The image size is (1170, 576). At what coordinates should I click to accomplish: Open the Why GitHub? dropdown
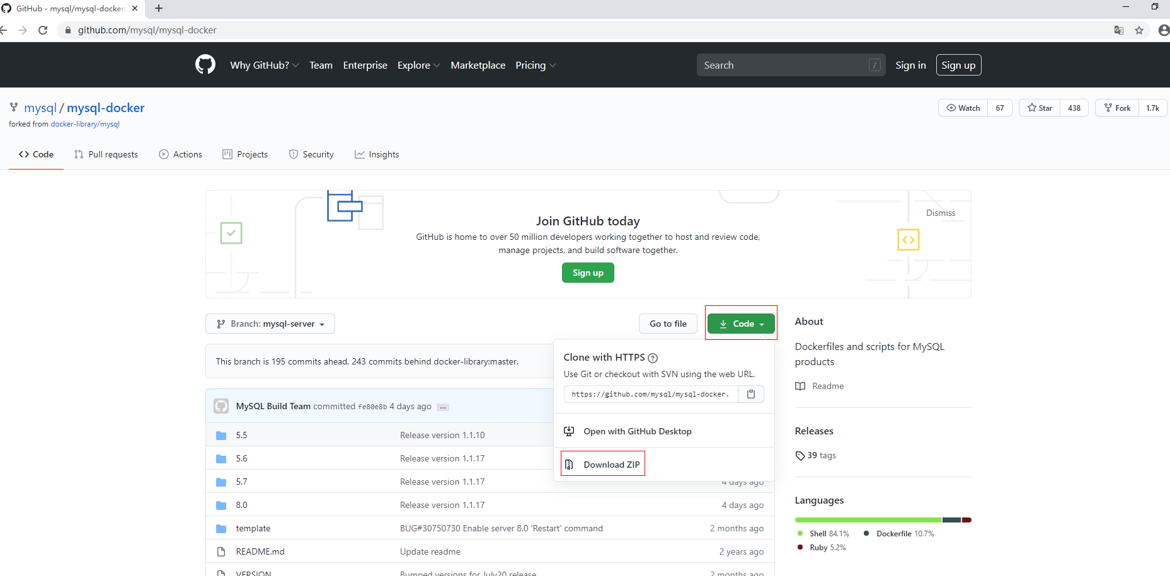[265, 65]
